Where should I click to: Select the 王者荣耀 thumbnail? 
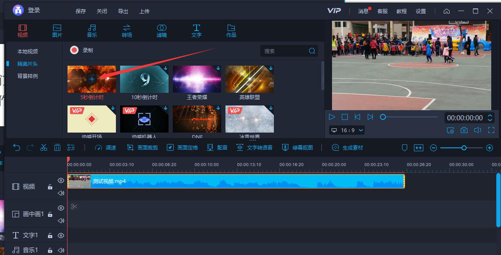point(197,79)
